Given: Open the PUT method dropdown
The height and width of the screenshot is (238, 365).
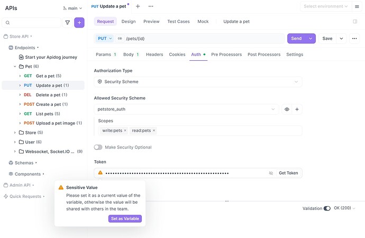Looking at the screenshot, I should [105, 39].
